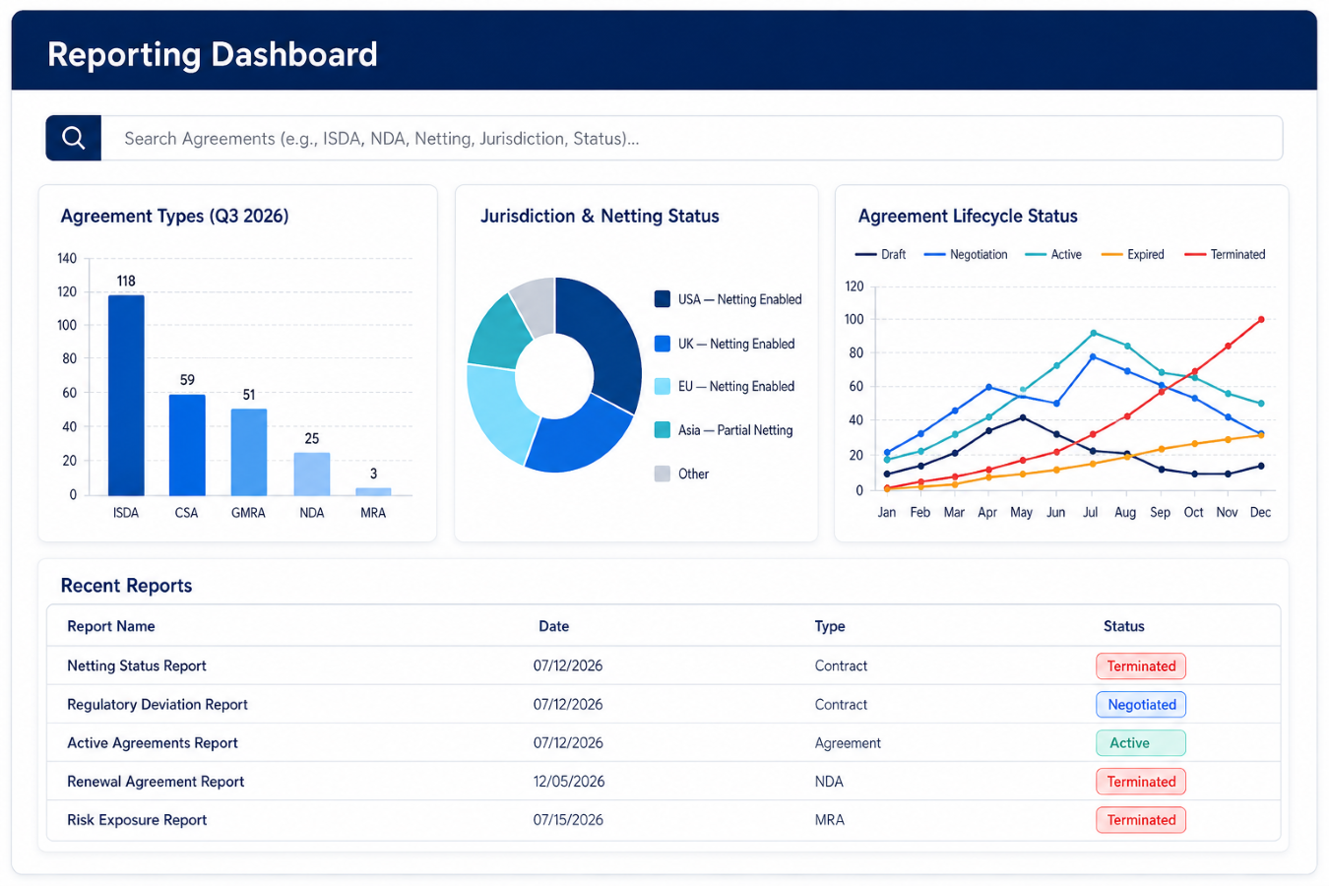Click Terminated badge for Risk Exposure Report
The image size is (1329, 886).
1141,820
